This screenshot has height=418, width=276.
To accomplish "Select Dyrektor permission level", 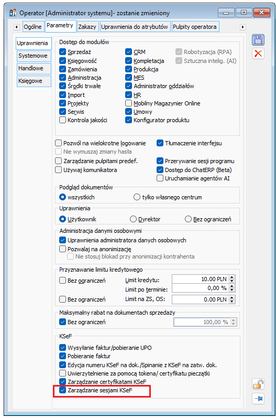I will (133, 219).
